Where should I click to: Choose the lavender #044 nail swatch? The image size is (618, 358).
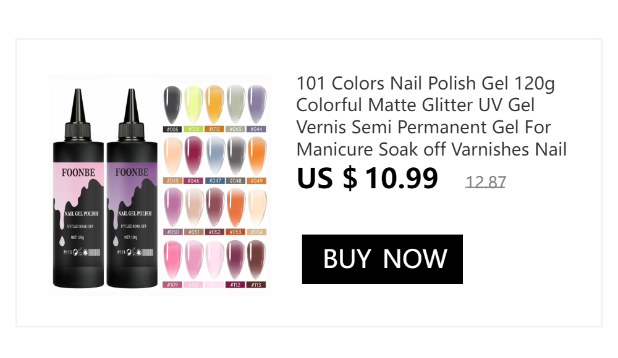pos(256,105)
